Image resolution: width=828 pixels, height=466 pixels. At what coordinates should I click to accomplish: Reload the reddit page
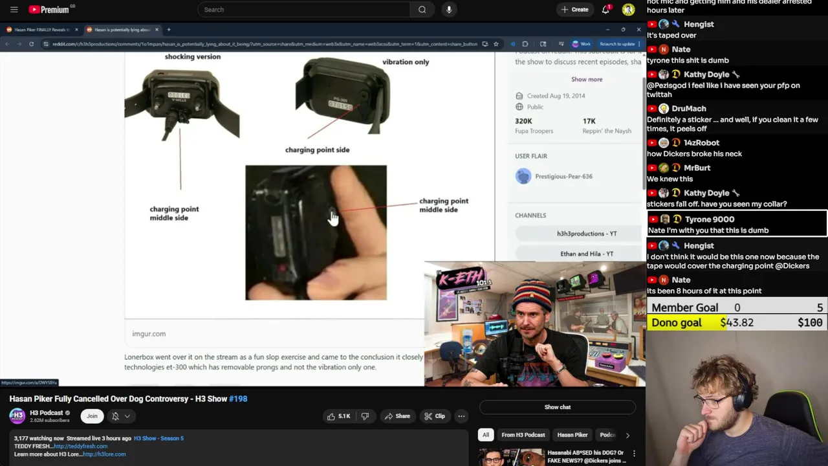pos(31,44)
